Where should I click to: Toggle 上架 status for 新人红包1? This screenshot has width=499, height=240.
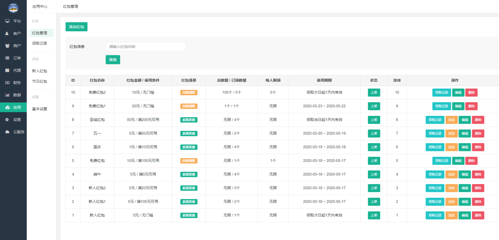pos(374,202)
